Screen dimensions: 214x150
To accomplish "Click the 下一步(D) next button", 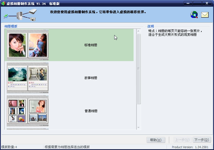I will [x=202, y=140].
